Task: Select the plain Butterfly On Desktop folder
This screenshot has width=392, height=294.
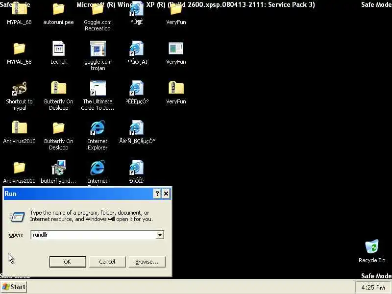Action: coord(58,128)
